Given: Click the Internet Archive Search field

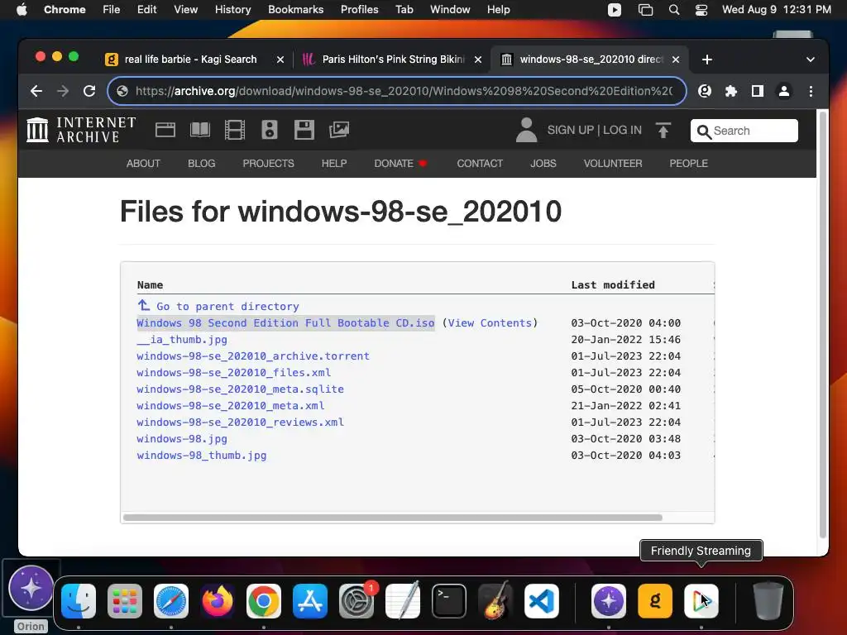Looking at the screenshot, I should [x=744, y=131].
